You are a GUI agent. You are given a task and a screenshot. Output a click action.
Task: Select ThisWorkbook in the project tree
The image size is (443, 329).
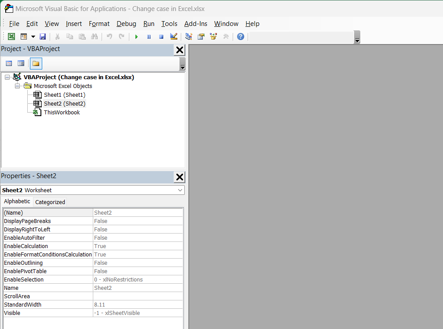tap(62, 112)
